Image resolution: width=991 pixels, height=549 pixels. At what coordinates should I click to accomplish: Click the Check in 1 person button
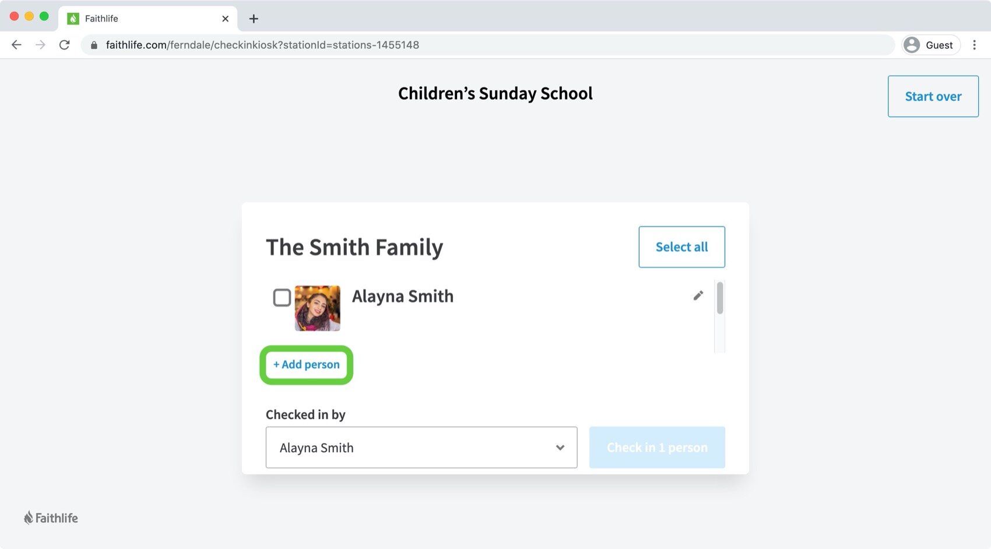657,448
